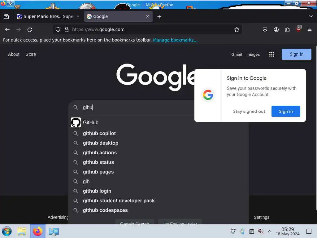Click the clipboard tray icon
The height and width of the screenshot is (238, 317).
[x=251, y=231]
